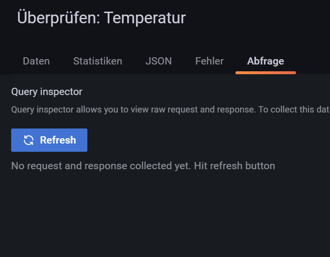Screen dimensions: 330x257
Task: Click the empty tab bar right of Abfrage
Action: click(313, 61)
